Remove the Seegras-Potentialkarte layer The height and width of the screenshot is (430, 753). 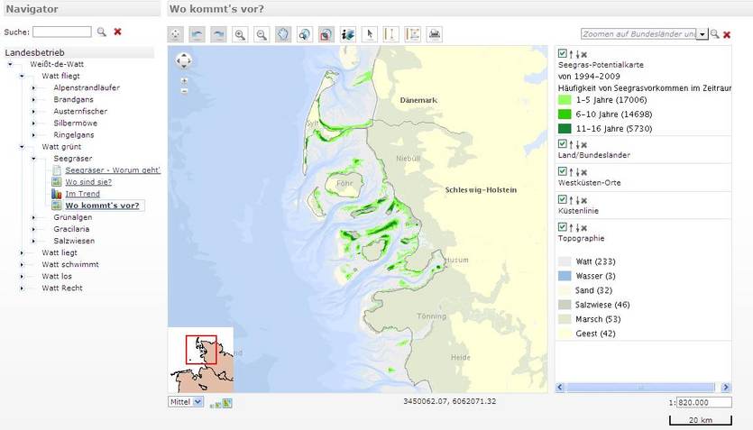click(x=584, y=54)
